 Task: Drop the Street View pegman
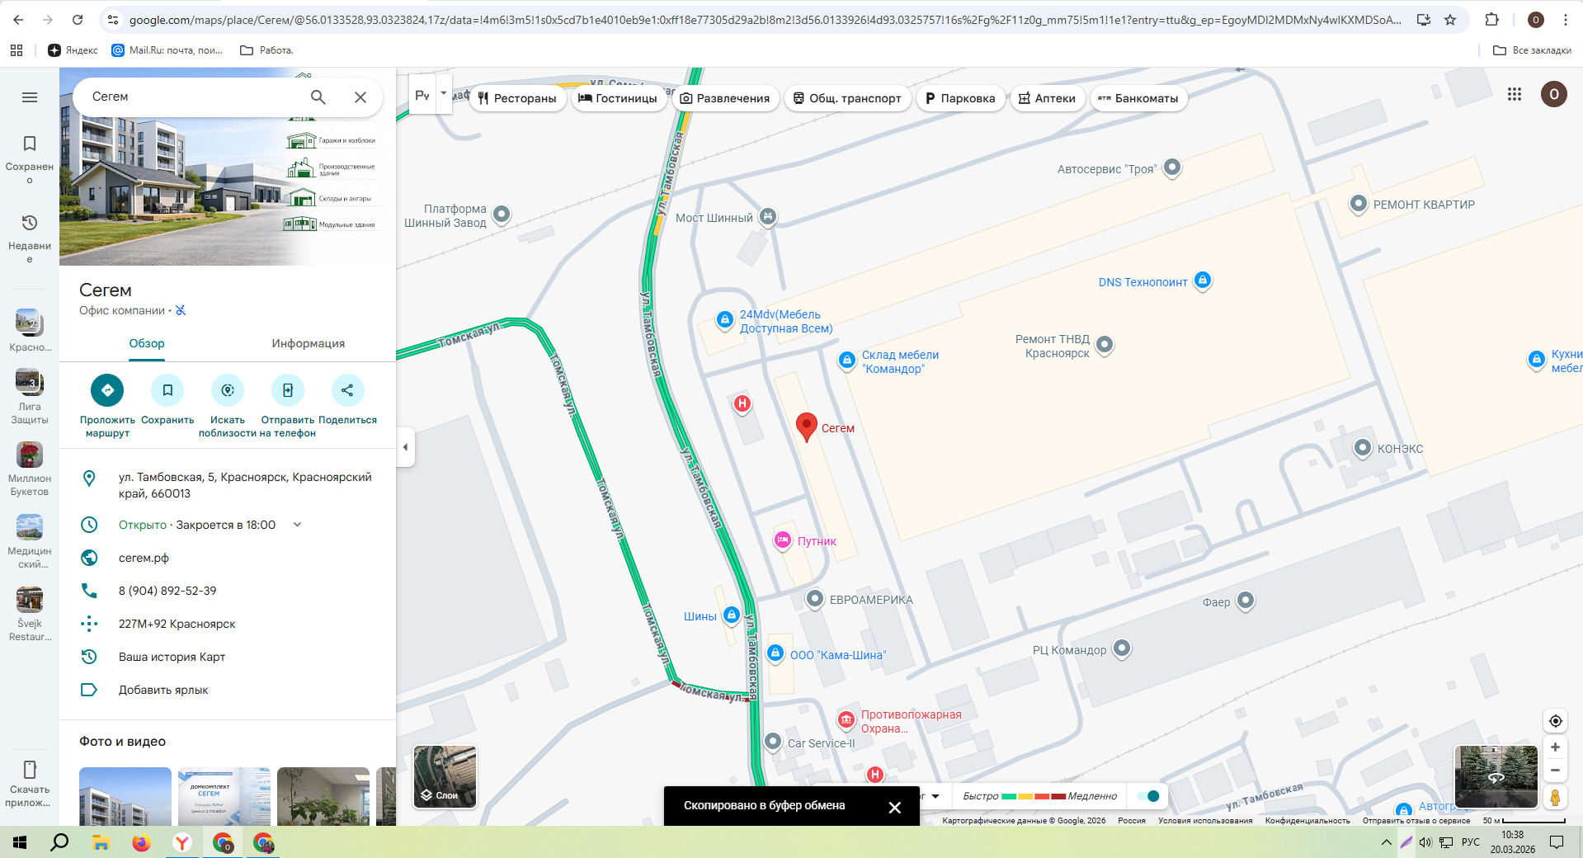point(1555,797)
